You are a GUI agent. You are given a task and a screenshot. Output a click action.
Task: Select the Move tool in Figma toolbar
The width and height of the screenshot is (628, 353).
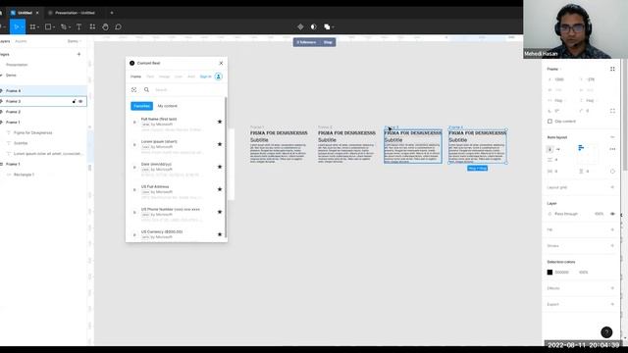[x=16, y=26]
